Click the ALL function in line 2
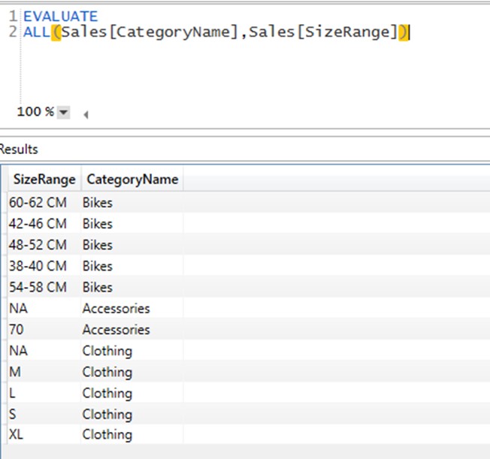Image resolution: width=490 pixels, height=459 pixels. tap(37, 32)
